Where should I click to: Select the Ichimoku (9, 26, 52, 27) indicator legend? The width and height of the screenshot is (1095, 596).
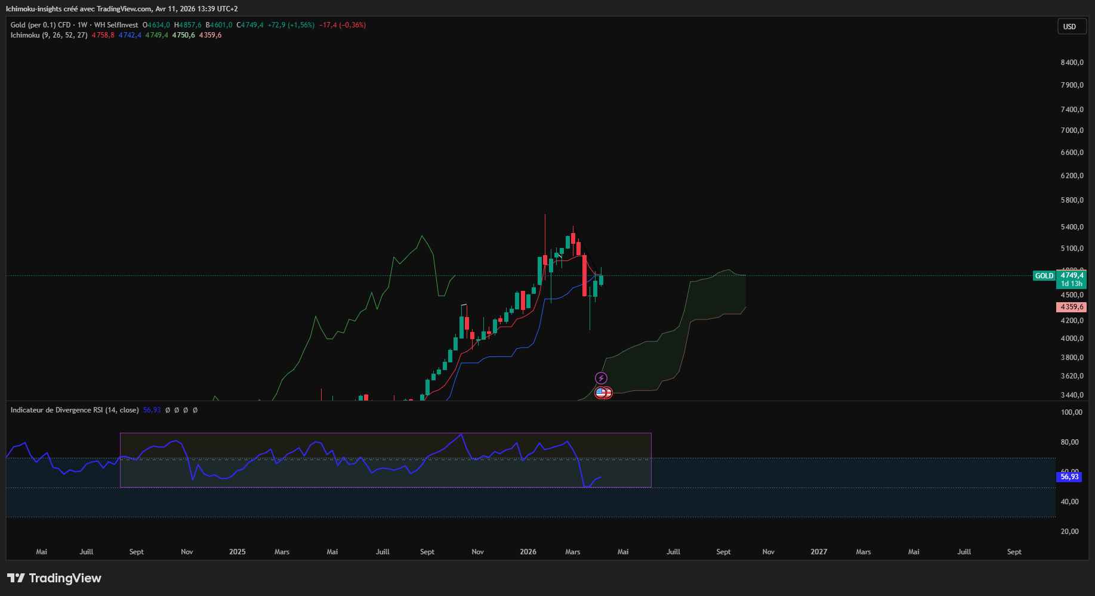[x=49, y=35]
